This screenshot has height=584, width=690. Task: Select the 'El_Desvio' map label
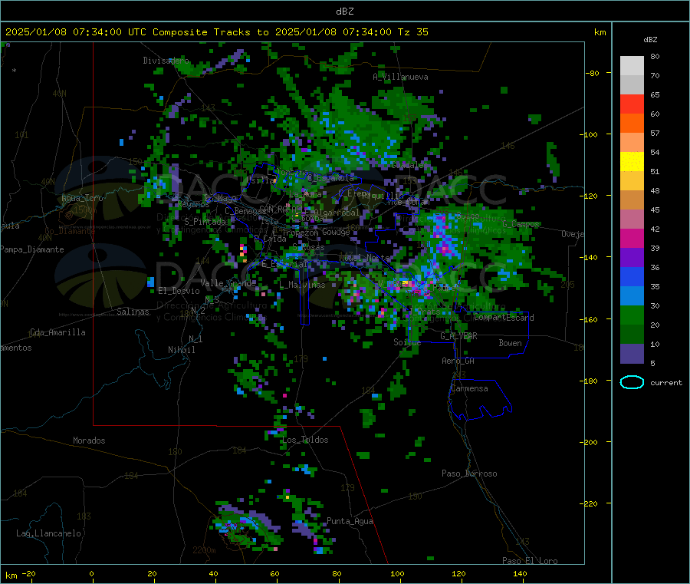point(179,291)
